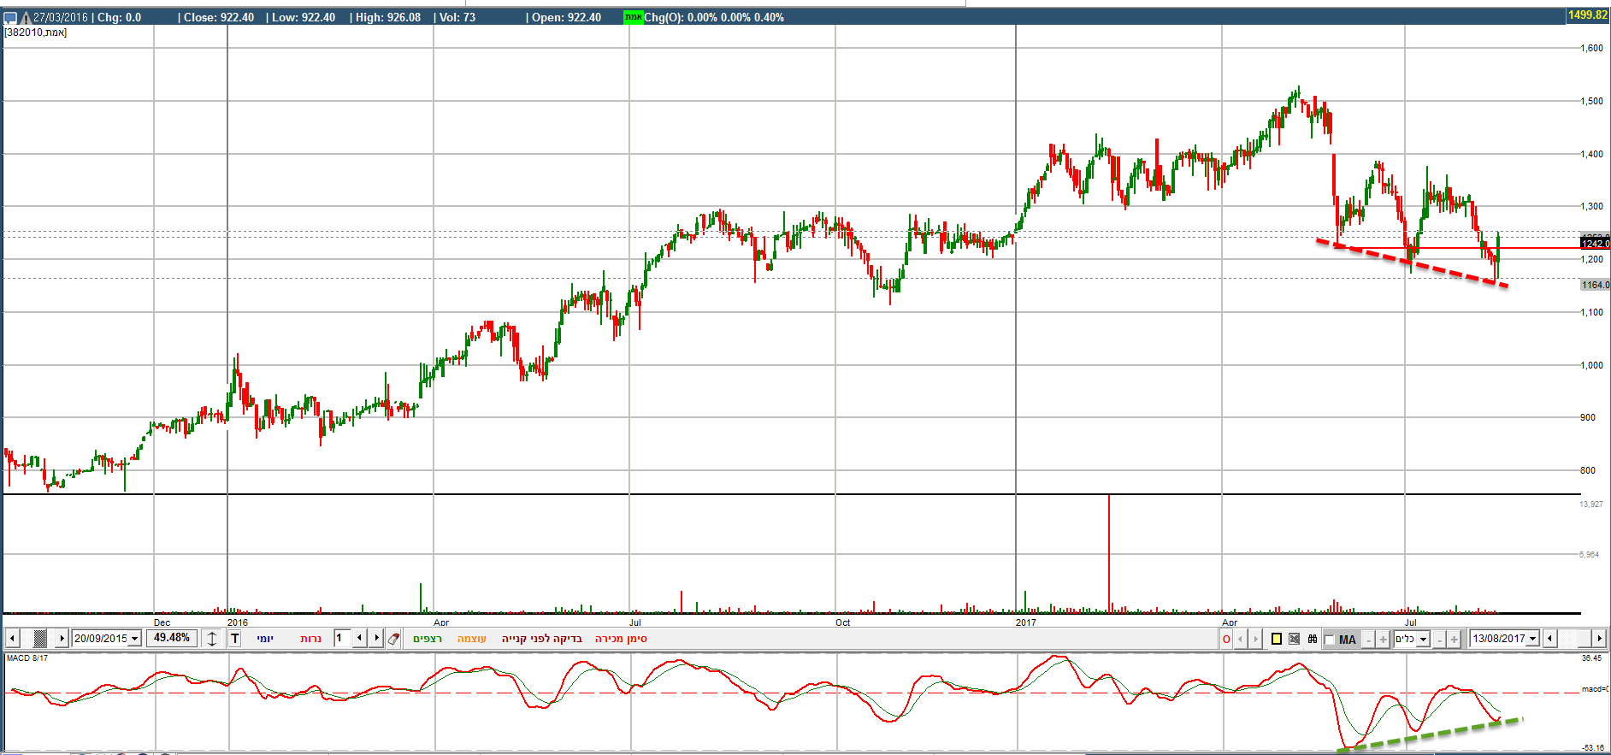Select the נרות candles chart type
Screen dimensions: 1611x755
(x=310, y=639)
